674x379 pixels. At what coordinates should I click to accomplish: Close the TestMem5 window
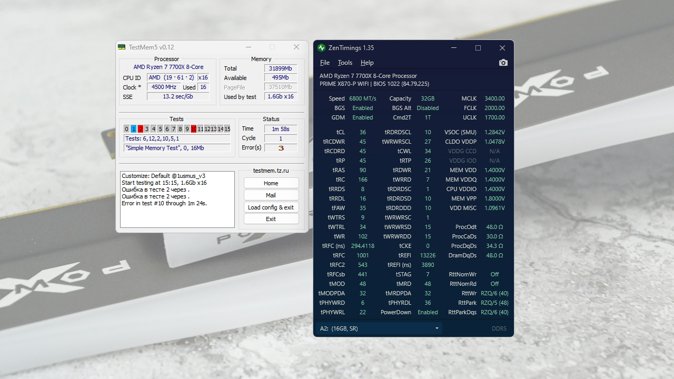296,47
